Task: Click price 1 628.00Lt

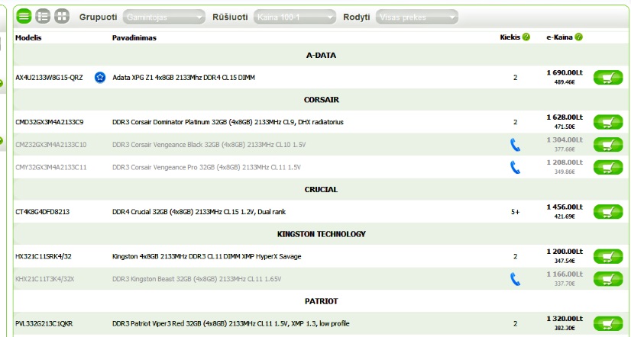Action: (565, 117)
